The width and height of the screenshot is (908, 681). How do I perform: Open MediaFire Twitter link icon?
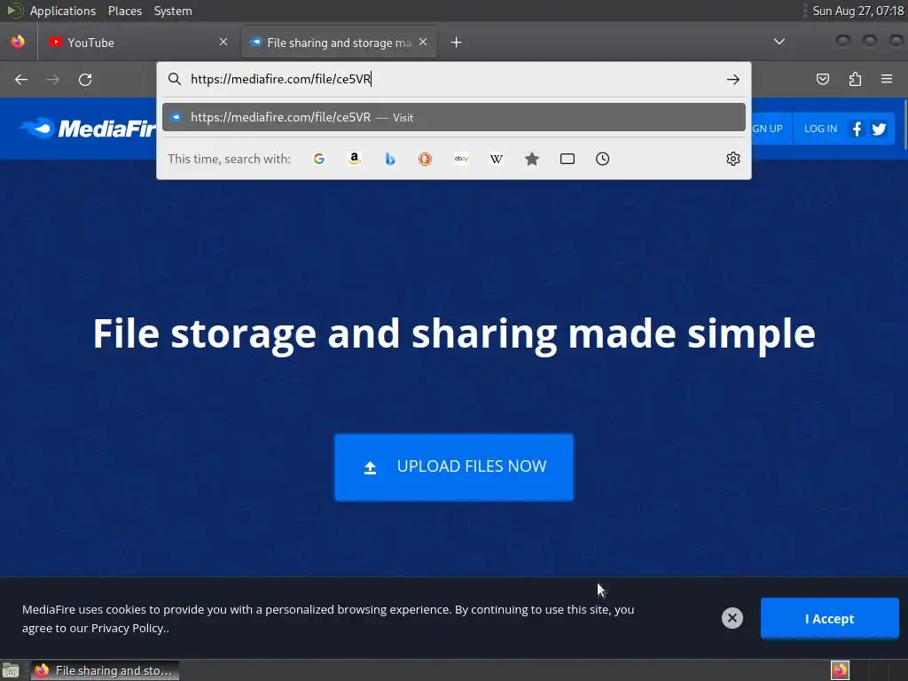[x=879, y=129]
